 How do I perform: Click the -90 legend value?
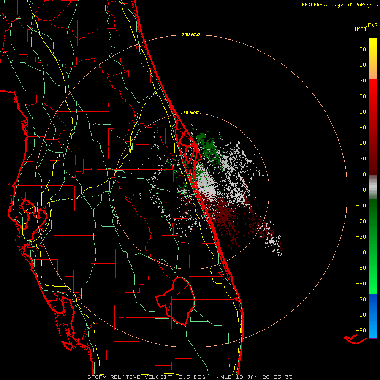[x=361, y=331]
